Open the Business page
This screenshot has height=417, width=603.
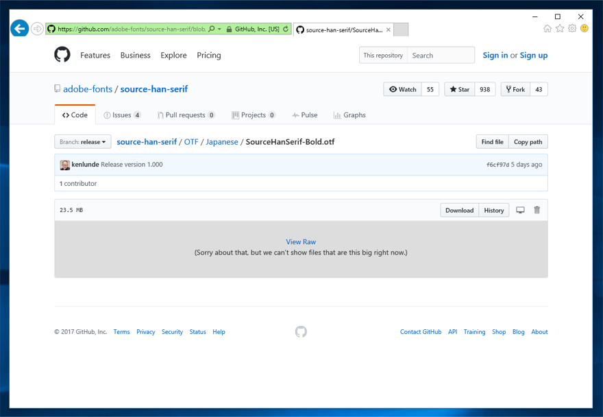point(136,55)
